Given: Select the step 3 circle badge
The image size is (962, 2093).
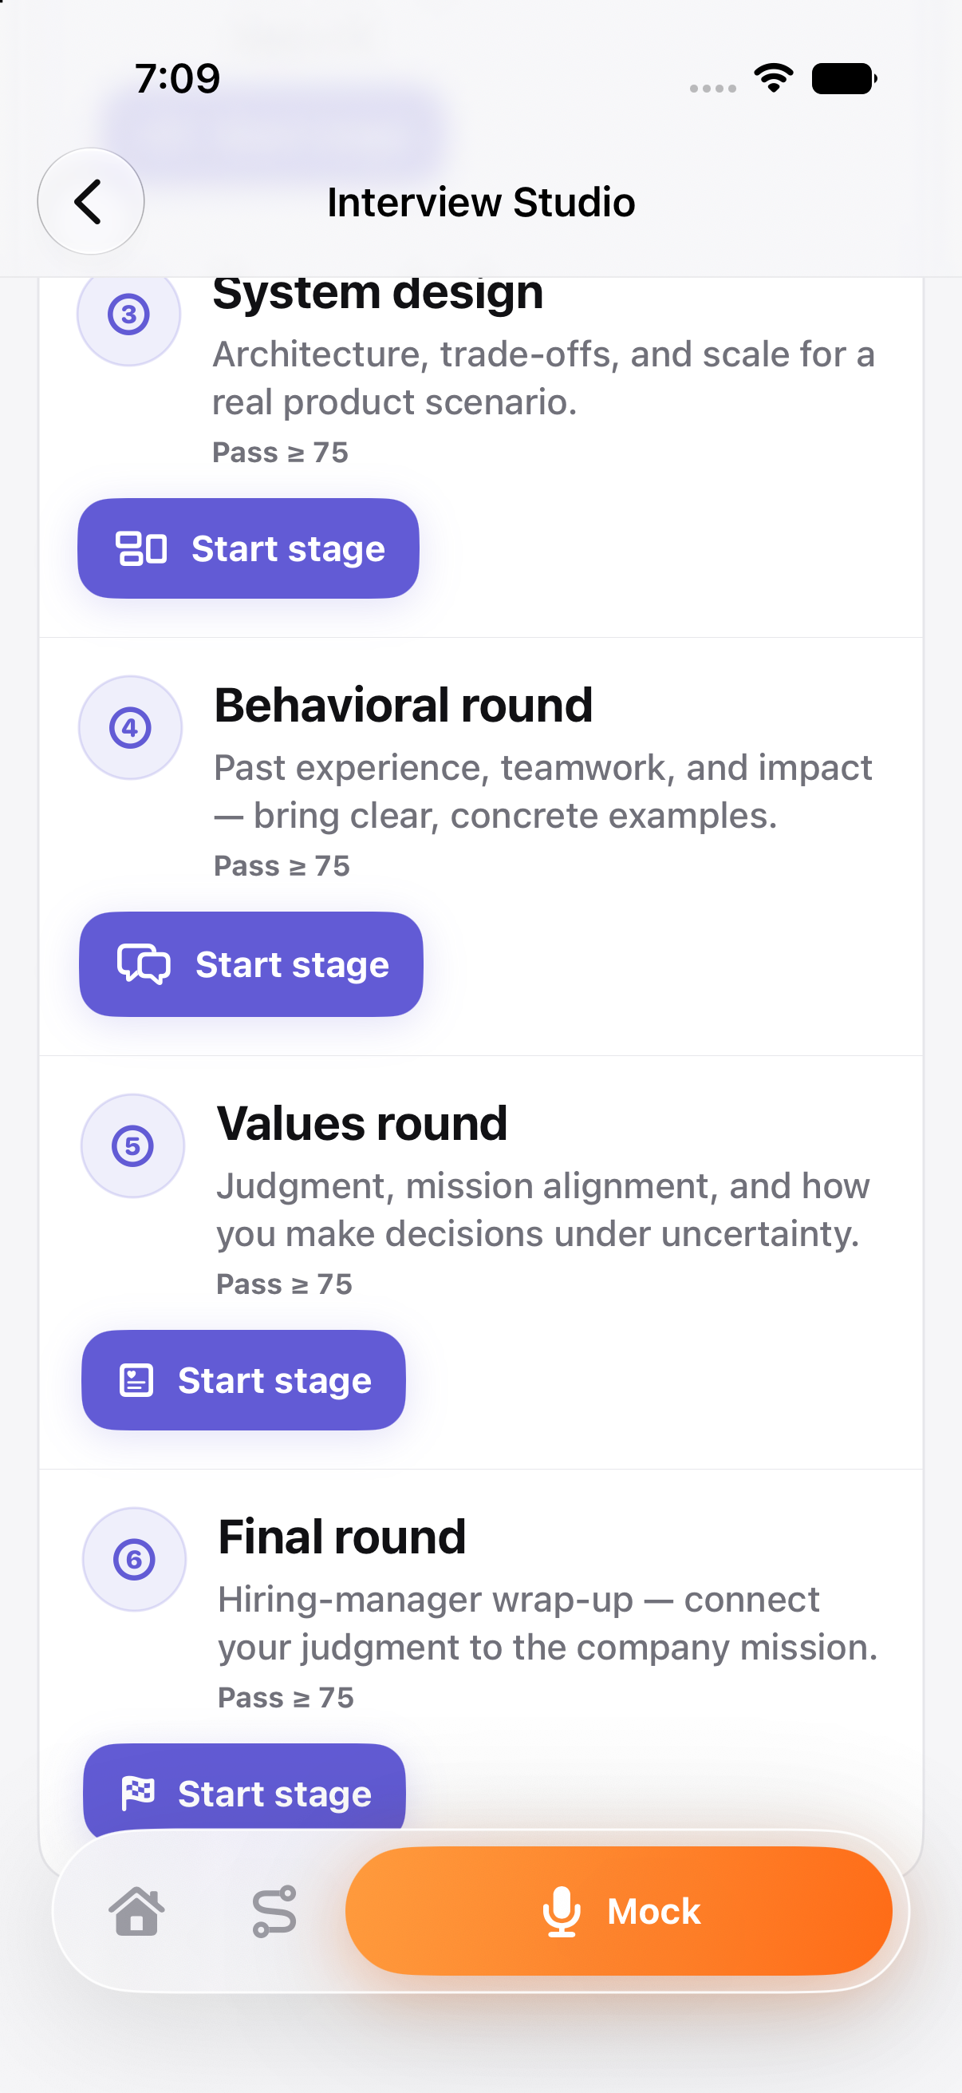Looking at the screenshot, I should pyautogui.click(x=128, y=315).
